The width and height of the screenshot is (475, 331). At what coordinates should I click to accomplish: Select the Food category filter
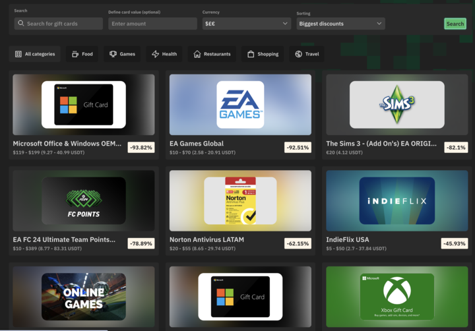tap(82, 54)
